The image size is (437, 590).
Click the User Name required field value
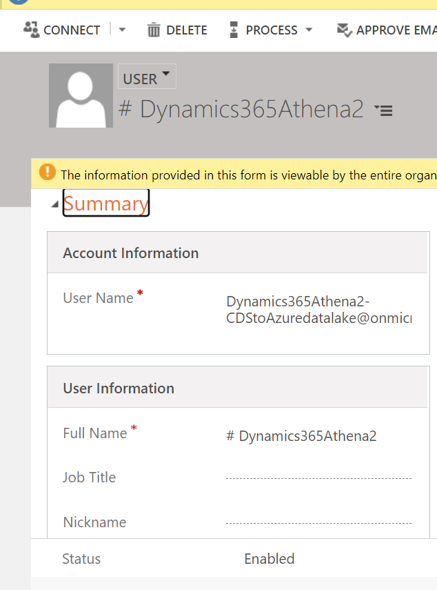click(x=310, y=311)
